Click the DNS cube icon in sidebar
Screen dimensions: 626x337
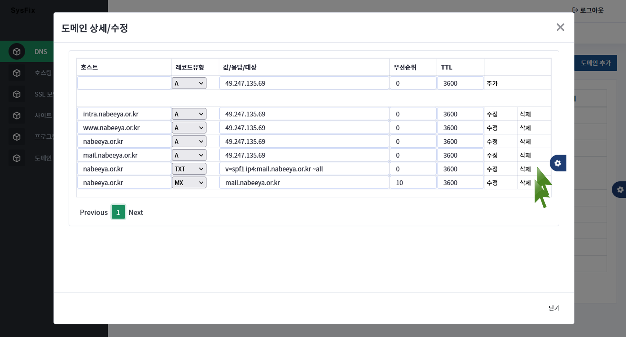point(17,52)
